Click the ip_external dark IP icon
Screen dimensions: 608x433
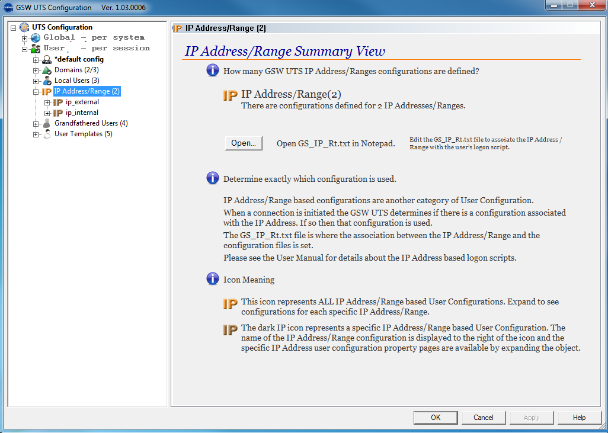(58, 102)
